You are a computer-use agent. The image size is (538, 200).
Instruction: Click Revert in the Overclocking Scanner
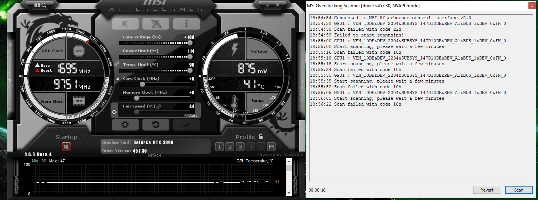tap(487, 190)
